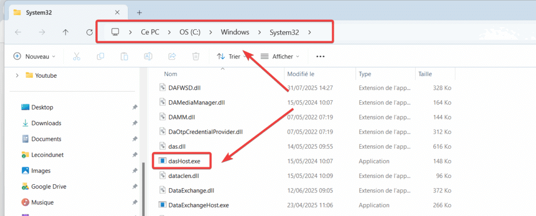Image resolution: width=536 pixels, height=216 pixels.
Task: Open the Nouveau dropdown button
Action: 34,56
